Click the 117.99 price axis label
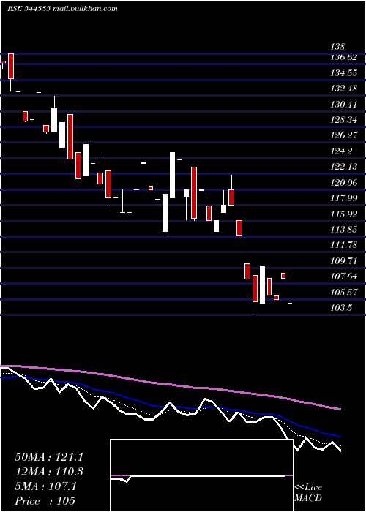 343,198
